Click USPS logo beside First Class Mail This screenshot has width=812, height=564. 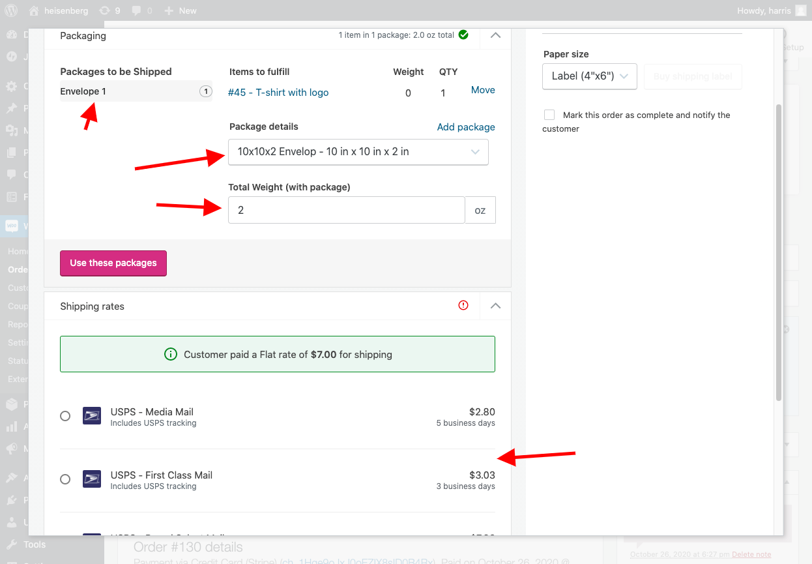click(x=92, y=479)
